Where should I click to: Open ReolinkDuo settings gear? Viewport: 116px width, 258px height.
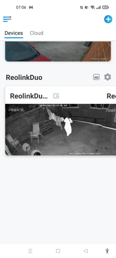[x=108, y=77]
